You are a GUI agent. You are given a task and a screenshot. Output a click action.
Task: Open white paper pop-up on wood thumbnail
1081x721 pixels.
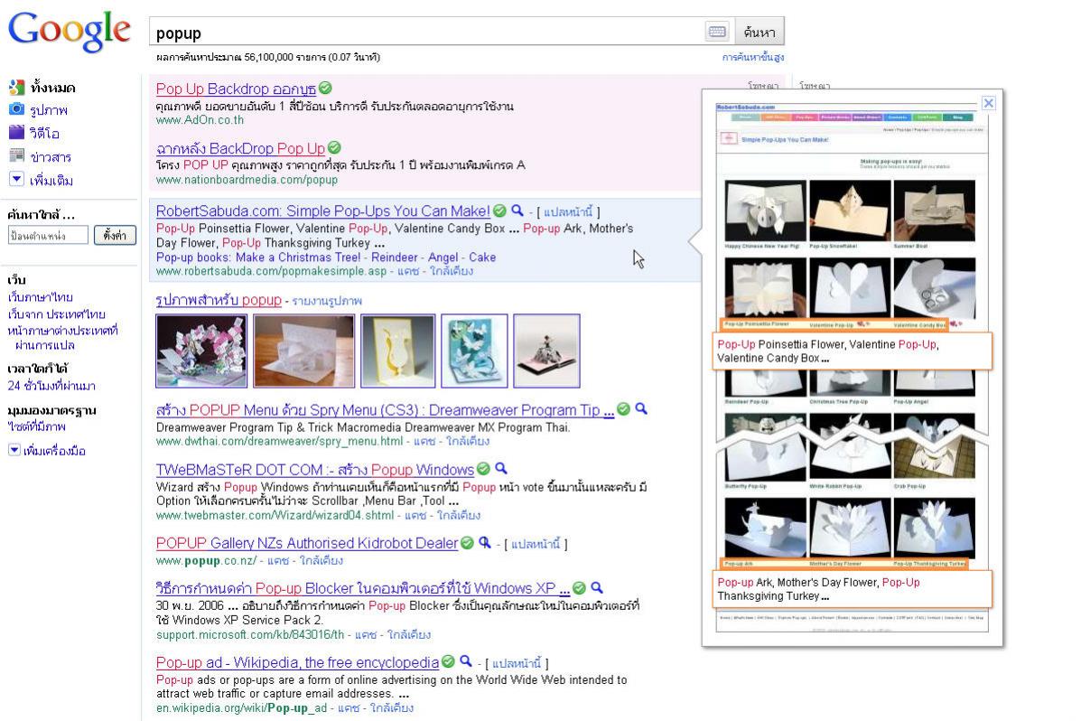coord(304,351)
